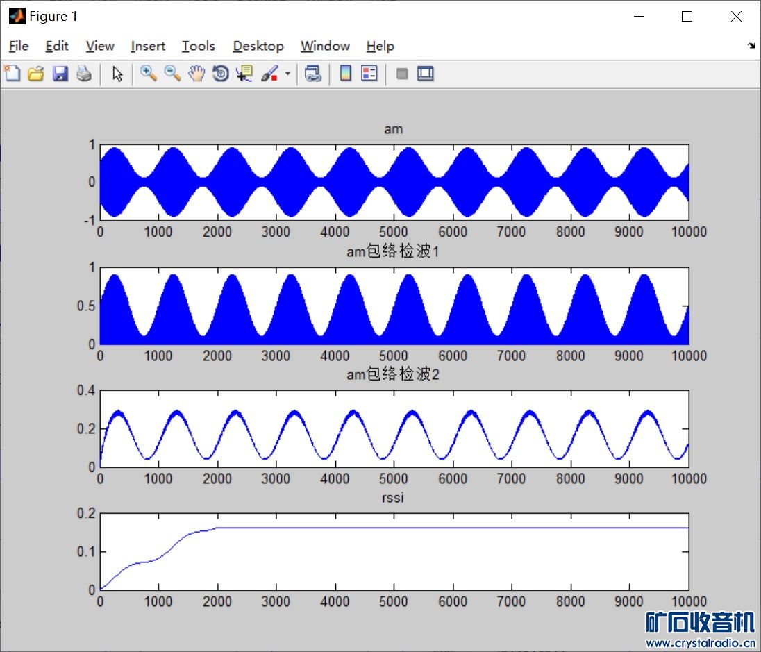
Task: Print the figure with the printer icon
Action: [84, 74]
